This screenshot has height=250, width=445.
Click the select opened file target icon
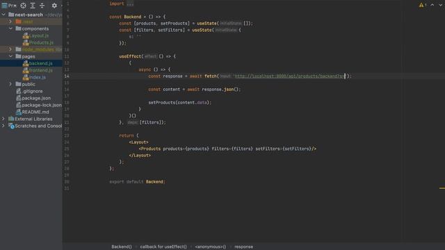point(23,6)
